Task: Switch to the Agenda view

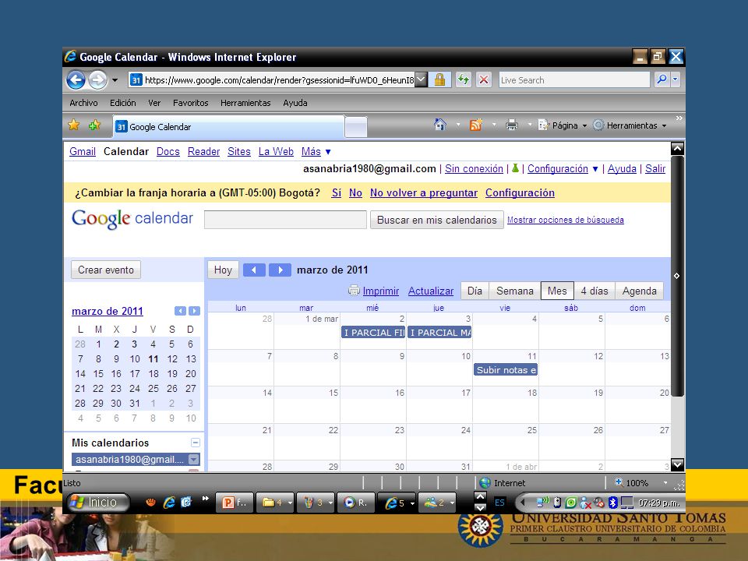Action: 639,291
